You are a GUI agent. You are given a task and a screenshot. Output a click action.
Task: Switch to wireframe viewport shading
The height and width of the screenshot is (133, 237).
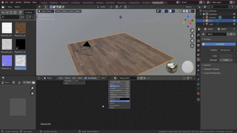[181, 11]
